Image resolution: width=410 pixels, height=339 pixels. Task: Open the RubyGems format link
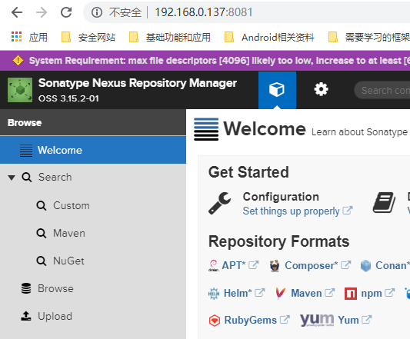[249, 321]
